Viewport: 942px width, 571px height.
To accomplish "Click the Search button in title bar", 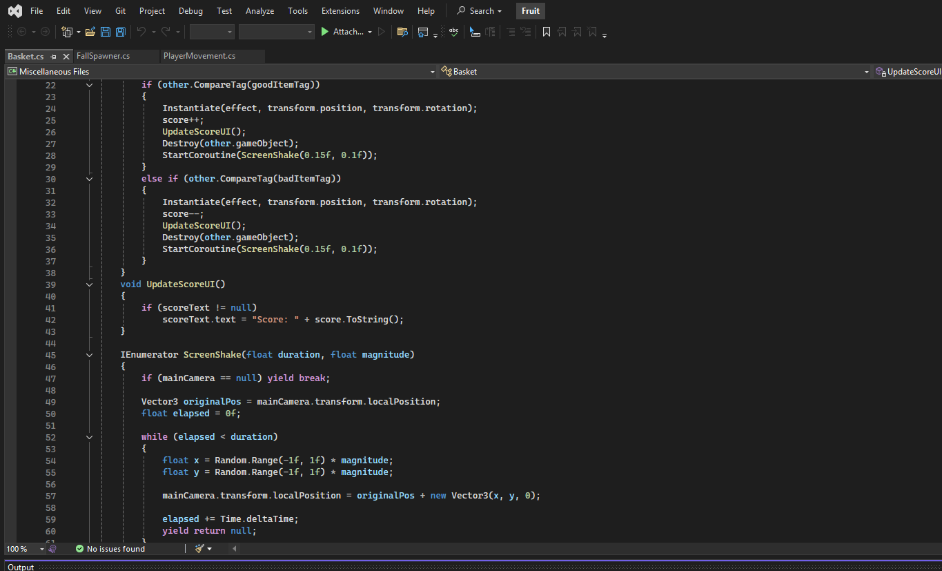I will [480, 11].
